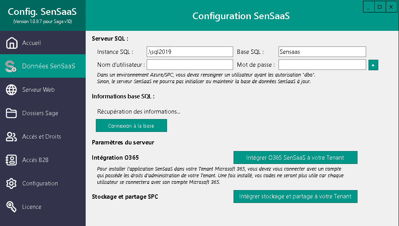Click Intégrer O365 SenSaaS à votre Tenant

[295, 157]
